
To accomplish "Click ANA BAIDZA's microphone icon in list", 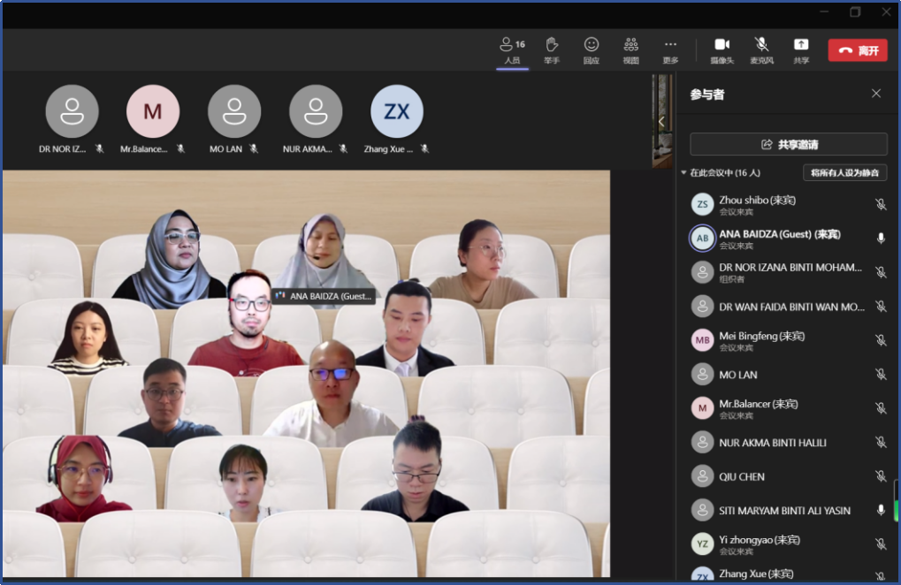I will pyautogui.click(x=881, y=239).
